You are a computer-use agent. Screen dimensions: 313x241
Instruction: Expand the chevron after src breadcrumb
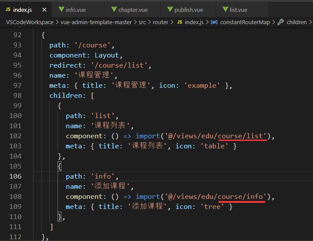pyautogui.click(x=149, y=22)
